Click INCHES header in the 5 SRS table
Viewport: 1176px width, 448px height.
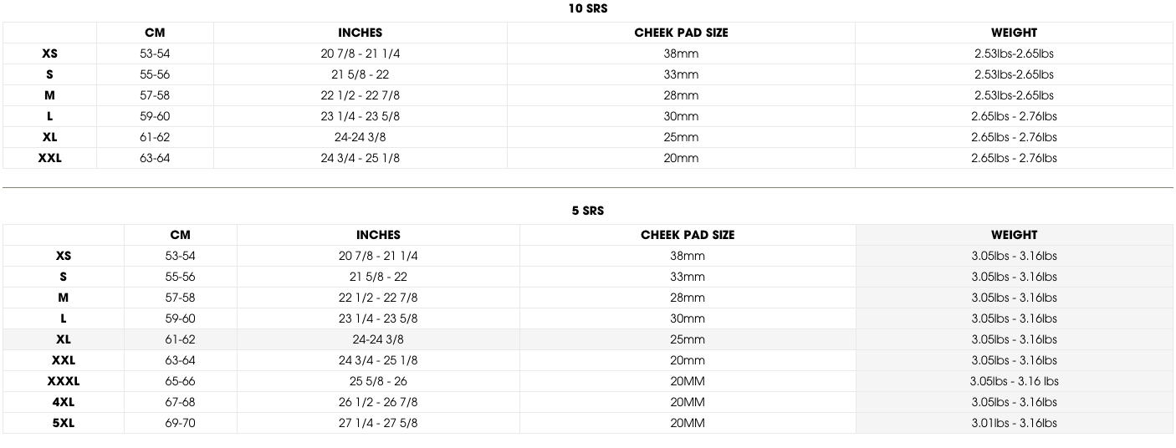point(378,235)
